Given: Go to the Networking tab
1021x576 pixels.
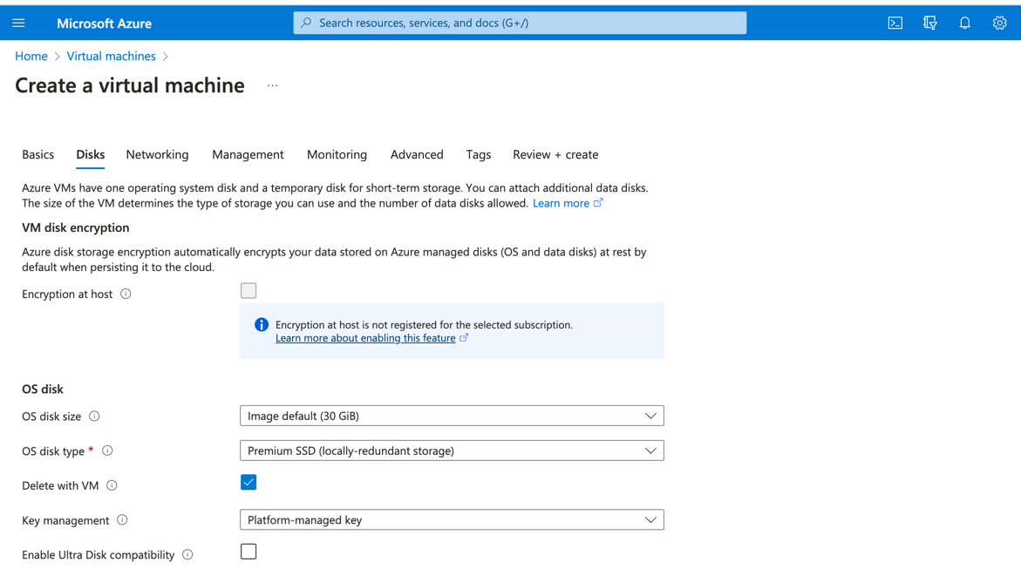Looking at the screenshot, I should pos(157,154).
